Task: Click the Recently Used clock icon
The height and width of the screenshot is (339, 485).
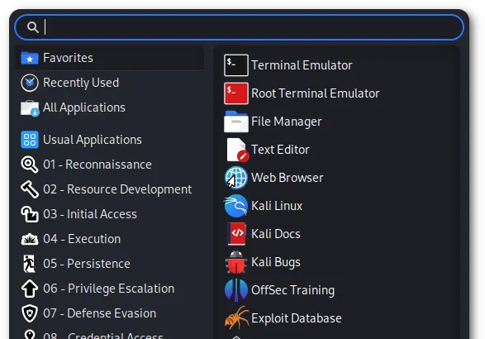Action: click(x=30, y=83)
